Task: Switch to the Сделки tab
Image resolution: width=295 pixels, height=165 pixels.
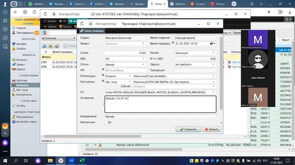Action: (x=50, y=27)
